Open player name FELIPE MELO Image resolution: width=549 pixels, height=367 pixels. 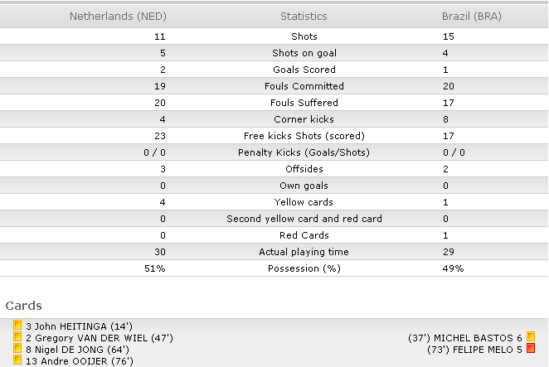tap(483, 350)
